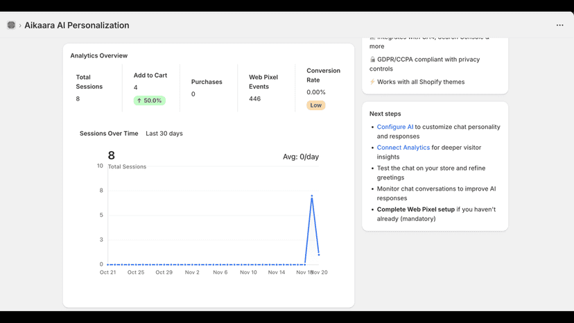Click the Total Sessions stat label

pyautogui.click(x=89, y=82)
